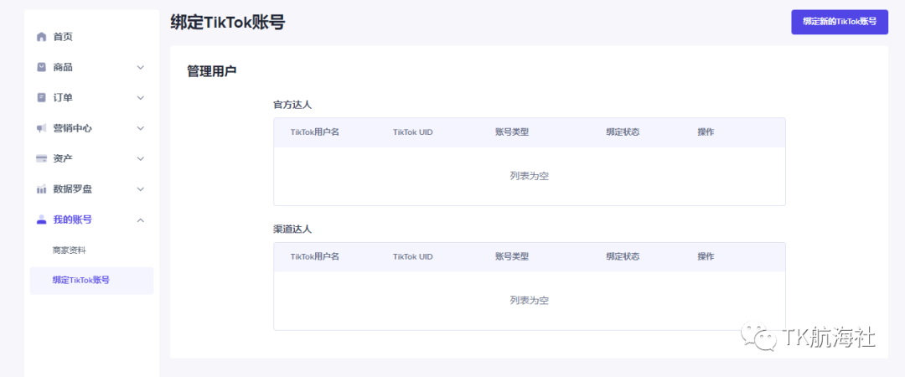
Task: Click the marketing center megaphone icon
Action: point(41,128)
